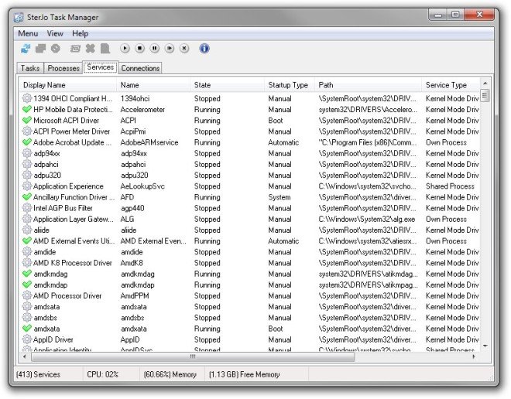The image size is (511, 399).
Task: Click the green check beside amdxata
Action: pos(27,329)
